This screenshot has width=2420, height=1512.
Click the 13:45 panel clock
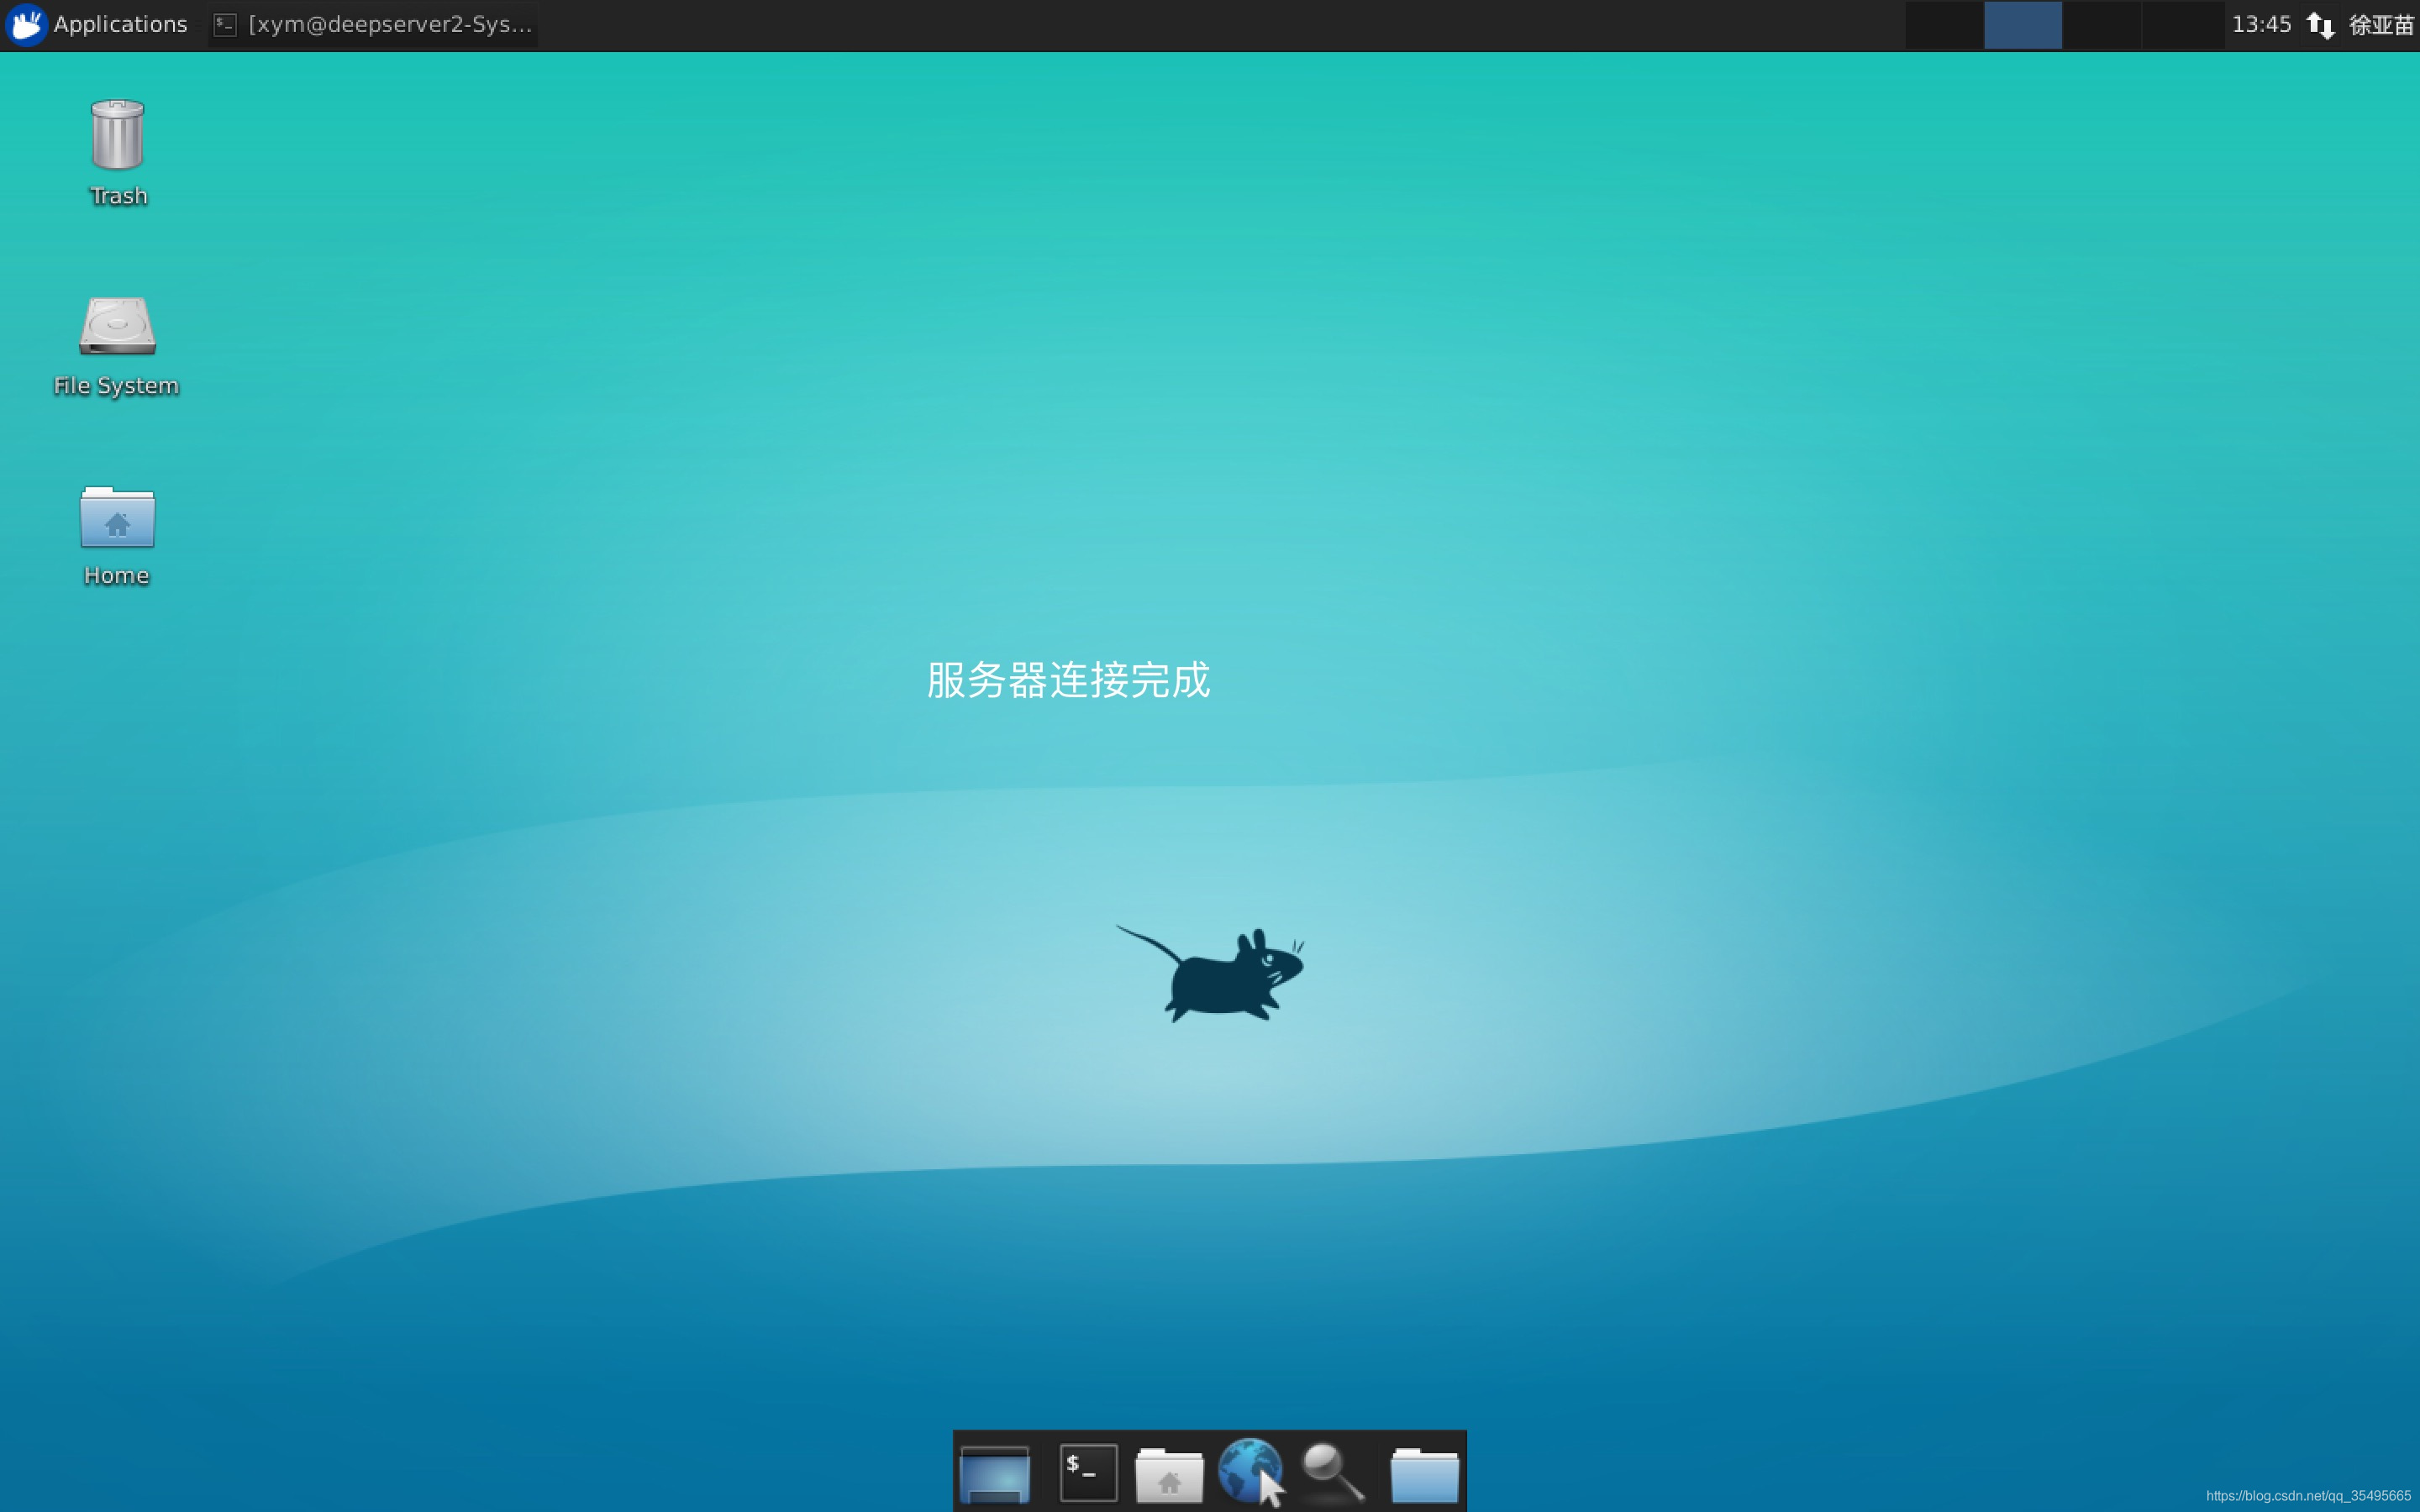coord(2260,24)
